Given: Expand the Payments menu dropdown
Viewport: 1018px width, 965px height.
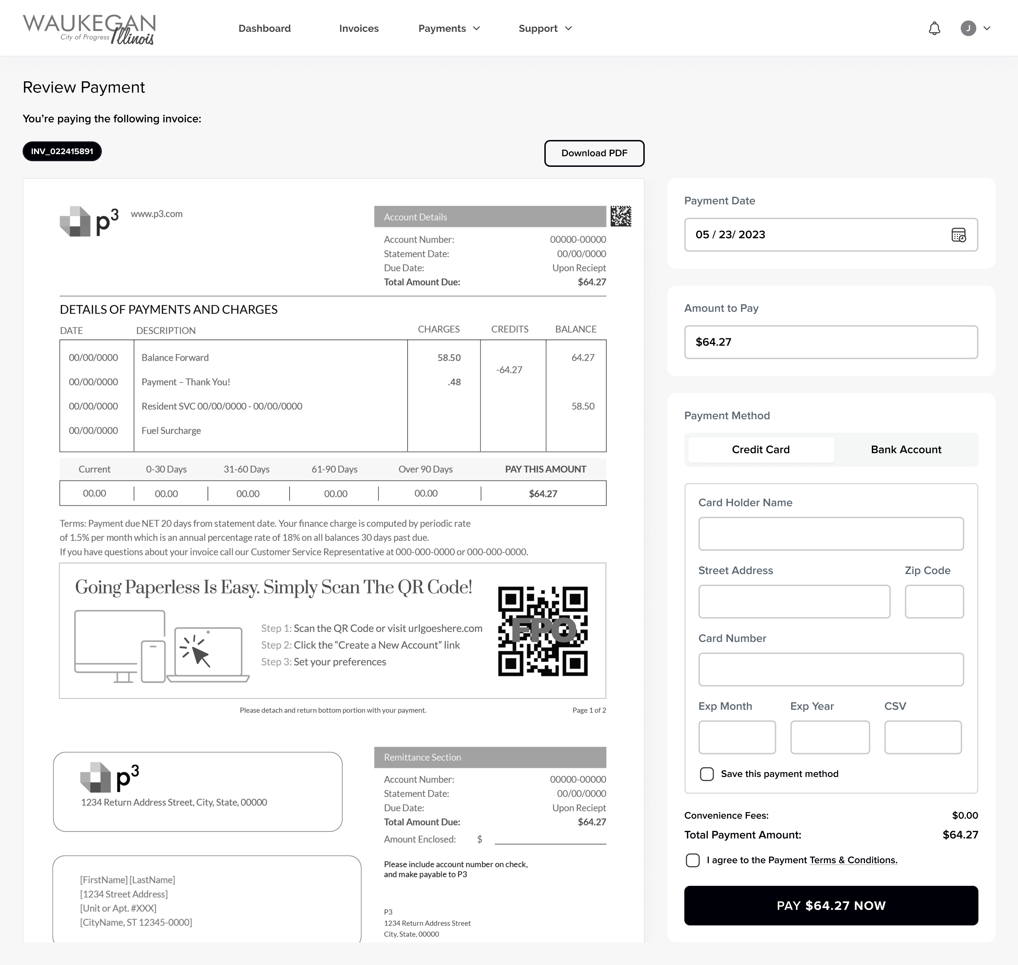Looking at the screenshot, I should 449,28.
